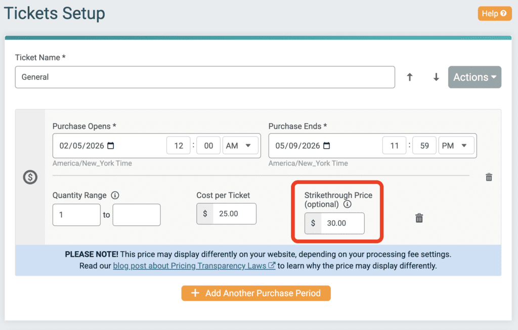Expand the PM selector for Purchase Ends

456,146
